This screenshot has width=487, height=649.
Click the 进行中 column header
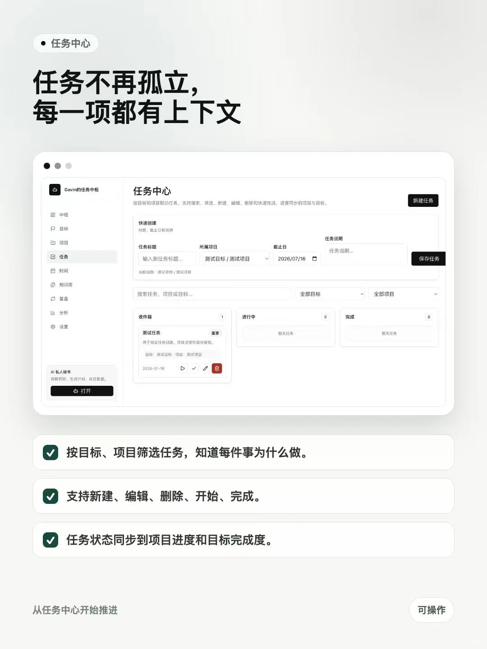(248, 317)
